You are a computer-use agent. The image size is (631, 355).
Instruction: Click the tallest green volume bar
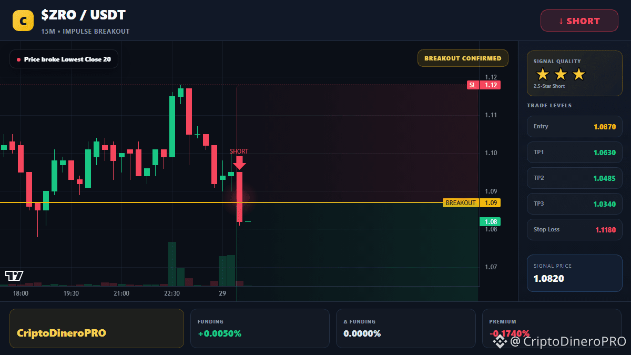(172, 264)
